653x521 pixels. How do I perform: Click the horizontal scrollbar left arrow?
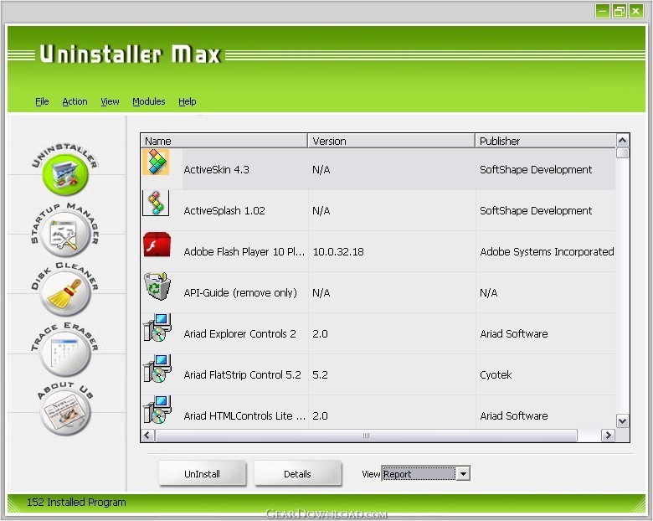(147, 436)
